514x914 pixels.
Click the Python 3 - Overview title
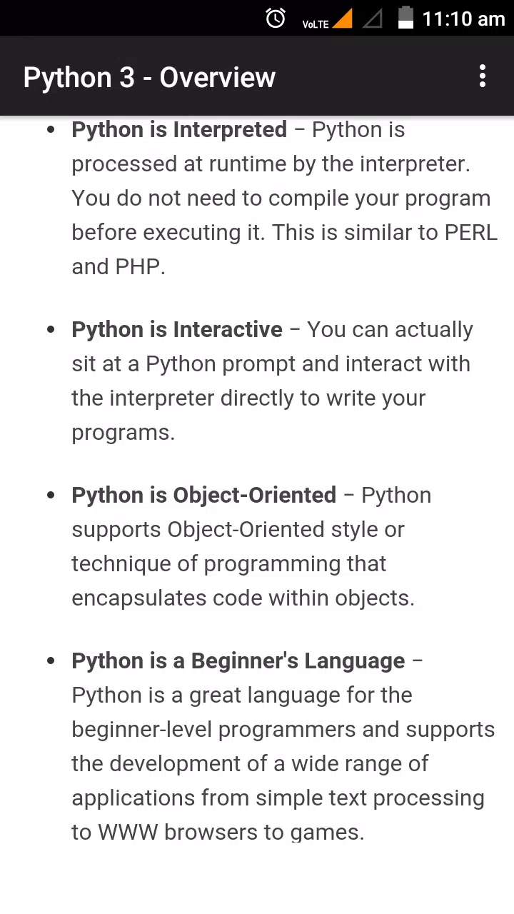149,77
